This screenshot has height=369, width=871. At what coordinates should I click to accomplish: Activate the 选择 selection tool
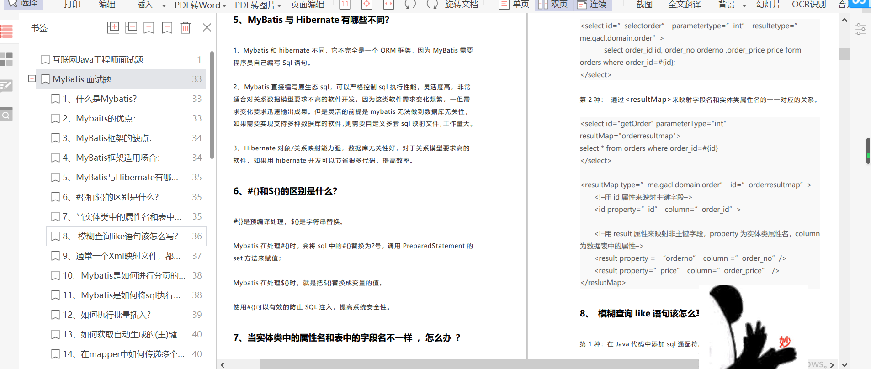click(23, 4)
